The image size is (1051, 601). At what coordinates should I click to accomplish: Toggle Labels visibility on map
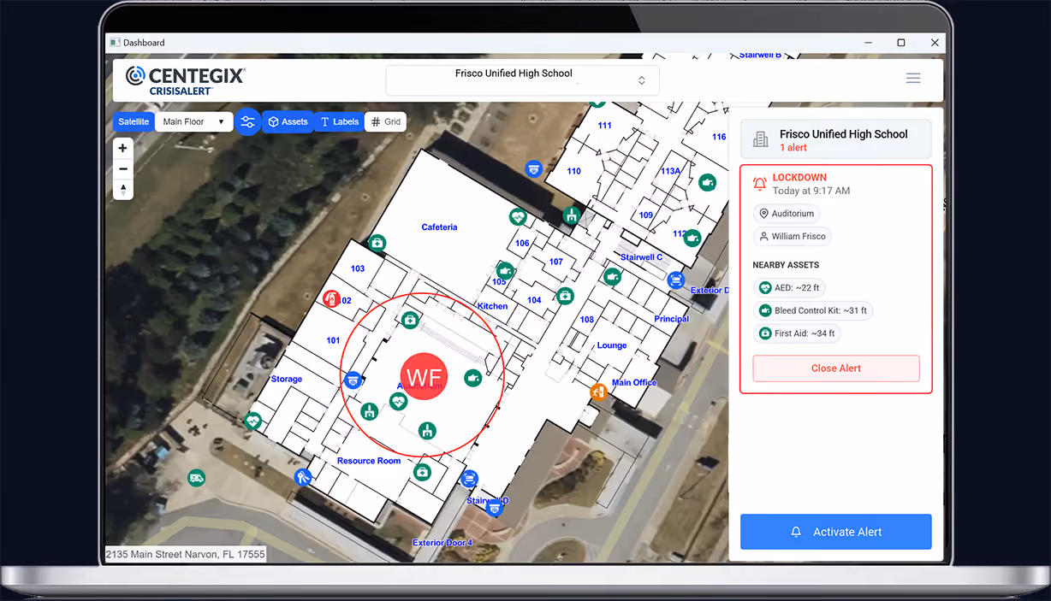(x=339, y=122)
